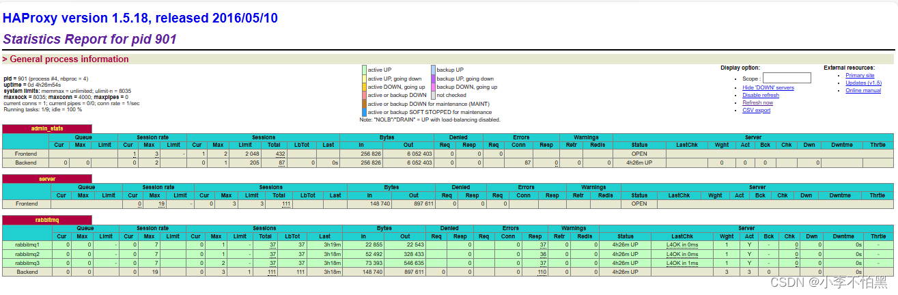Click the green 'active UP' legend swatch
The width and height of the screenshot is (898, 295).
click(x=365, y=70)
